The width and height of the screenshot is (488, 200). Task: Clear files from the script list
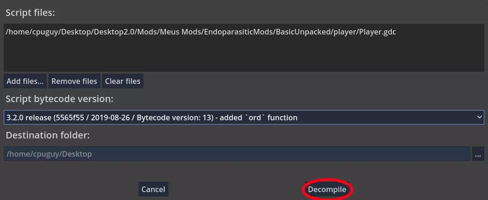[123, 81]
